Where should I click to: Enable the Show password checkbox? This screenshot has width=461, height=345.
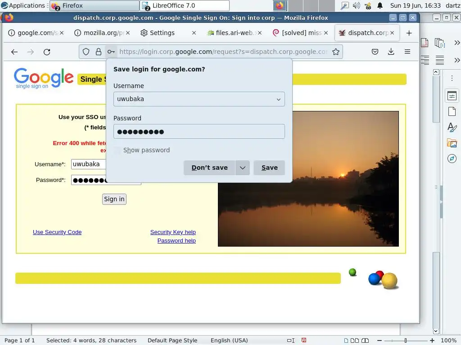click(x=117, y=150)
